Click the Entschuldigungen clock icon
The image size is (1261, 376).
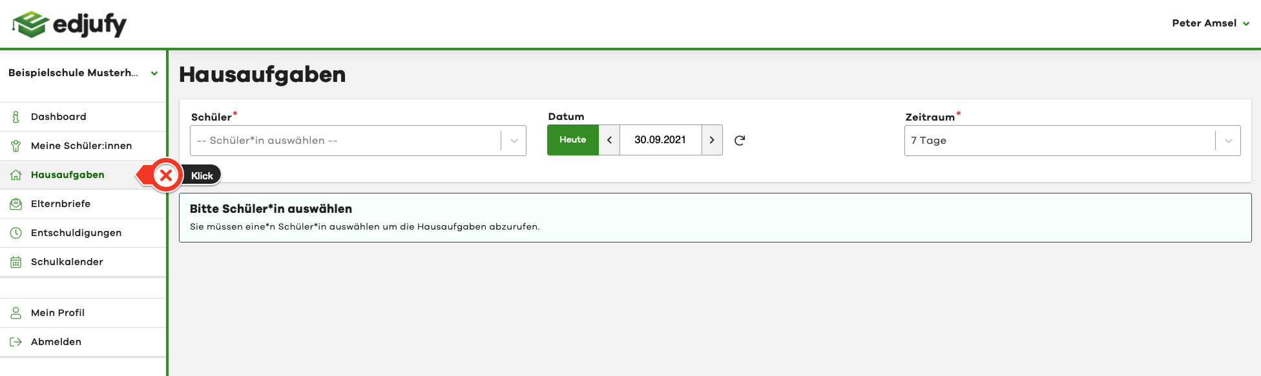[16, 233]
